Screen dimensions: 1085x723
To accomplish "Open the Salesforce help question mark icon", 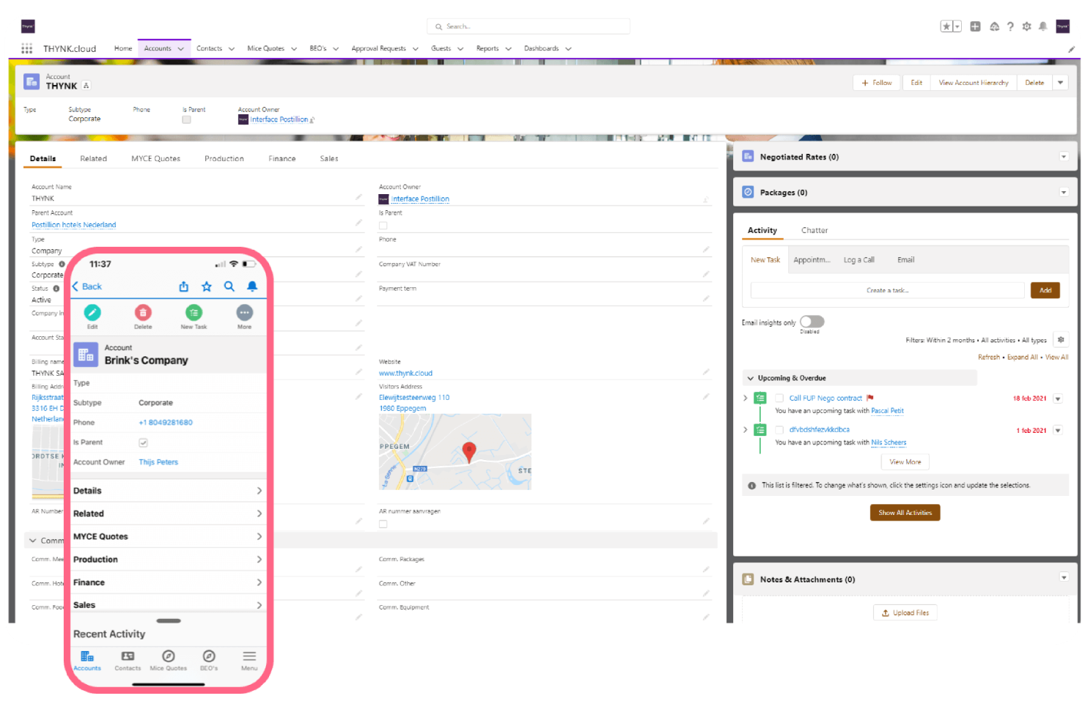I will tap(1010, 26).
